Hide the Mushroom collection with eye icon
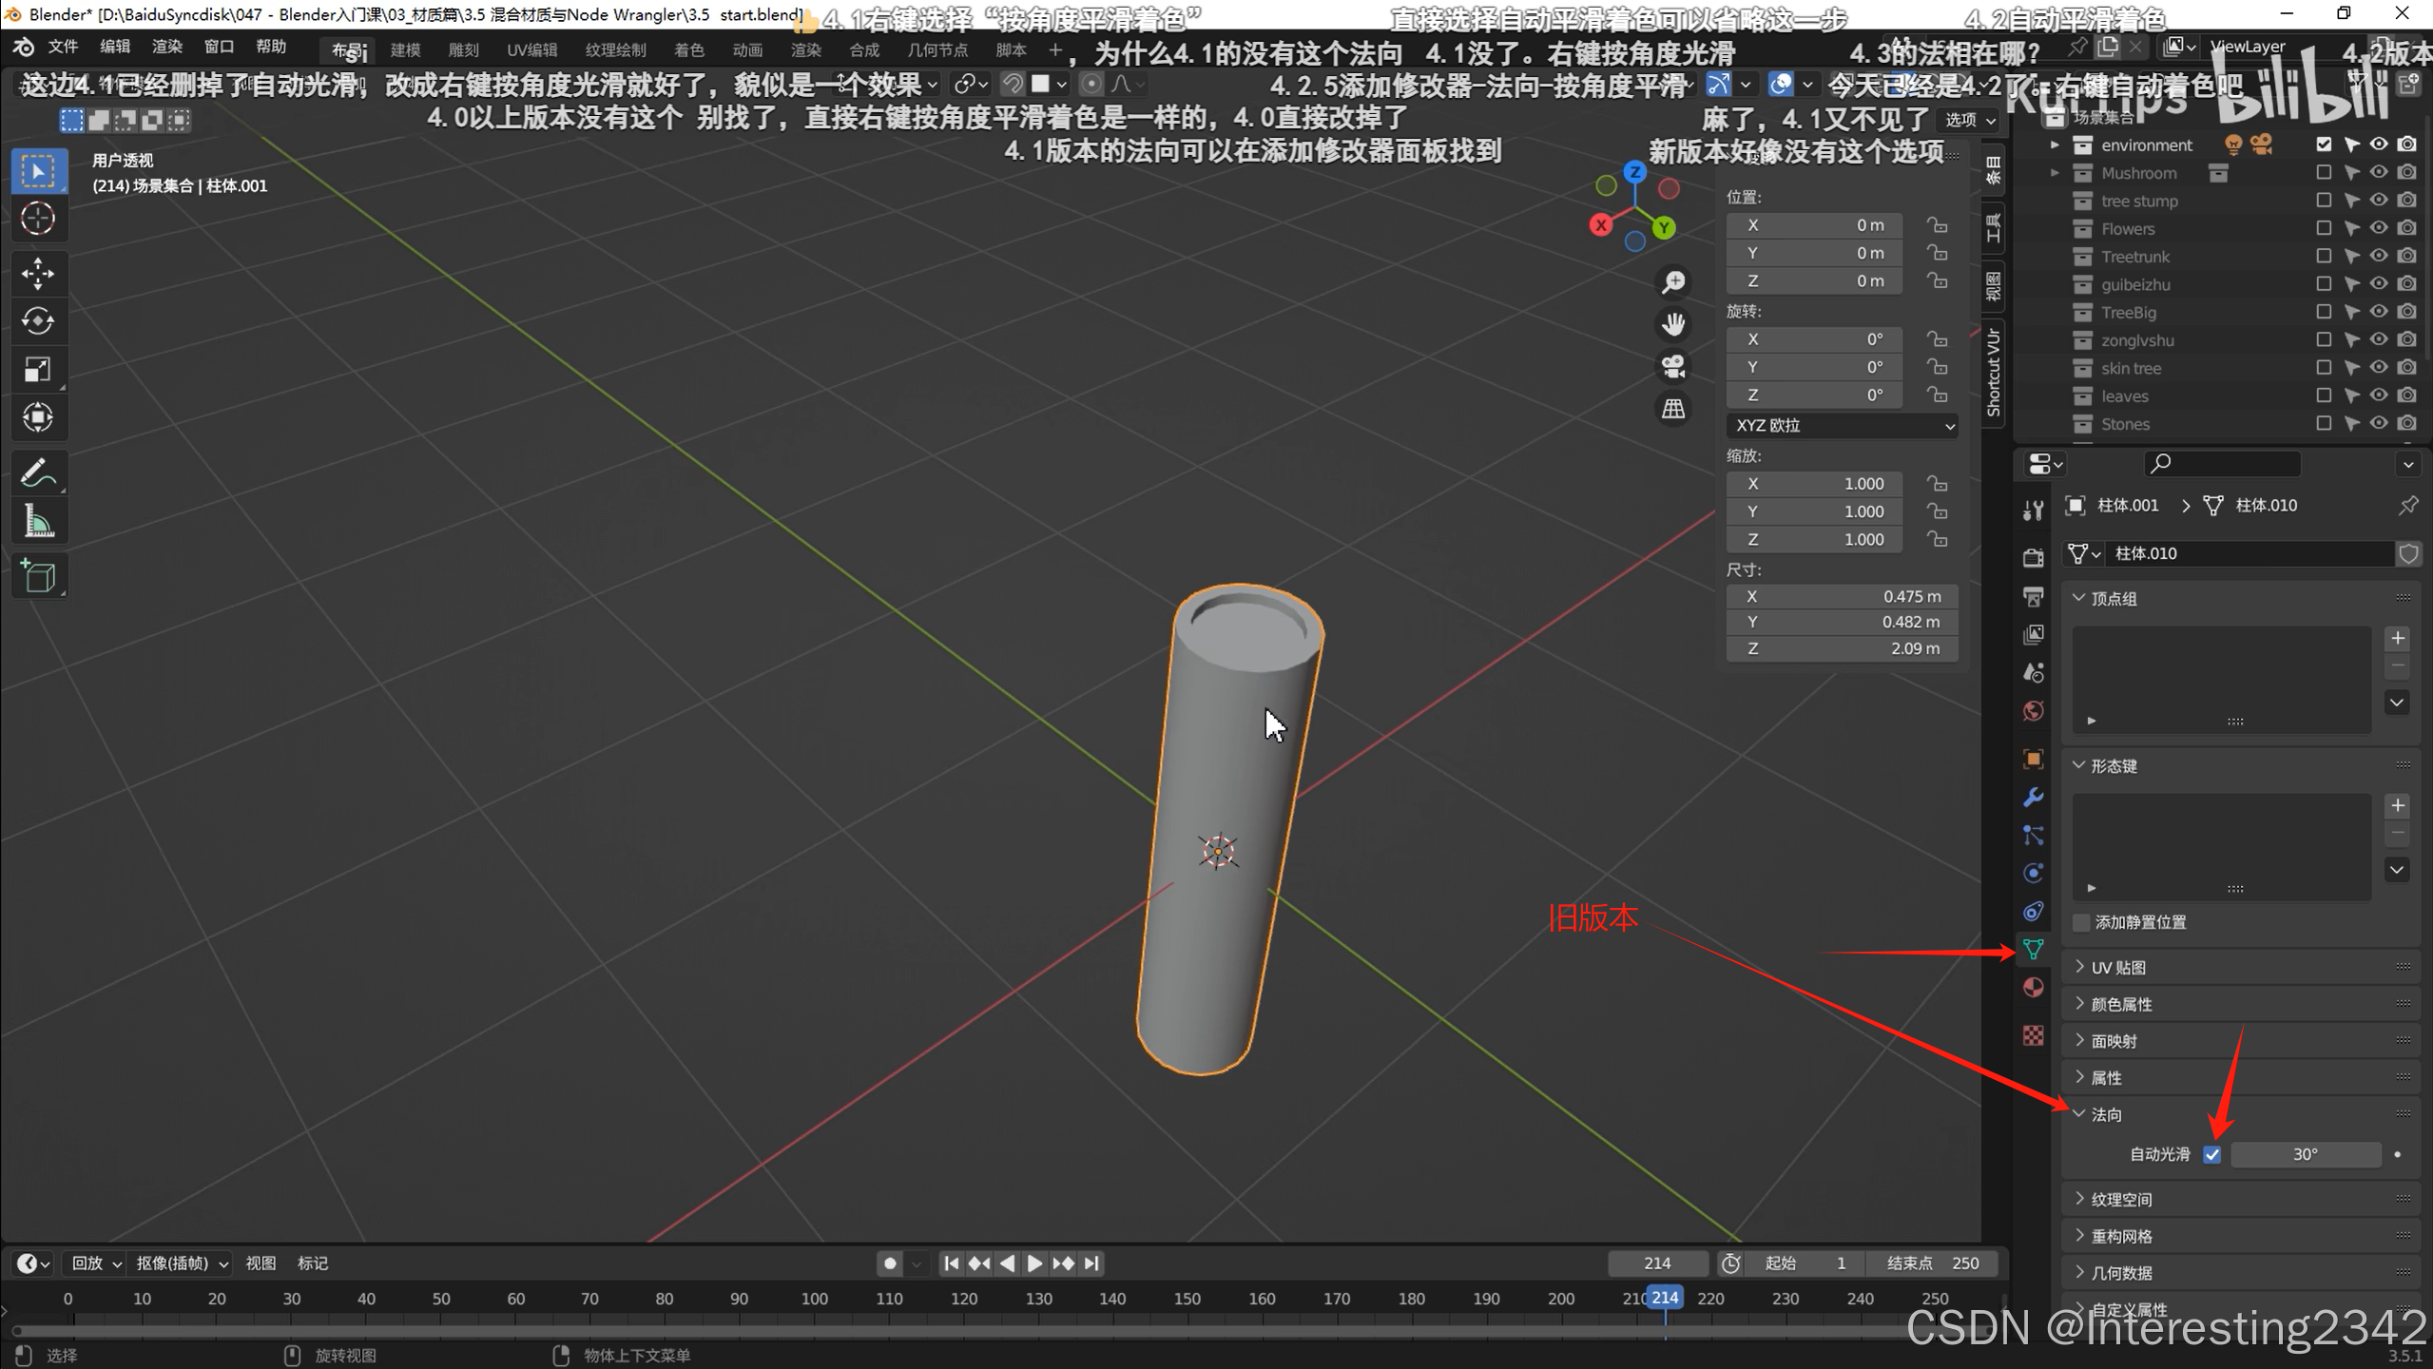Image resolution: width=2433 pixels, height=1369 pixels. pyautogui.click(x=2378, y=173)
